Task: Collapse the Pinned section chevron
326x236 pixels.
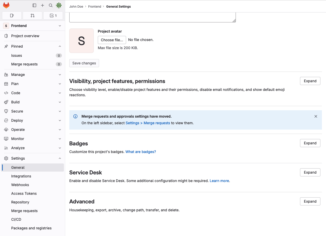Action: coord(60,46)
